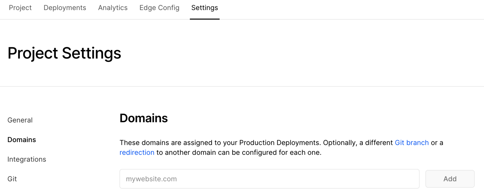Go to Git settings in sidebar

click(x=12, y=179)
